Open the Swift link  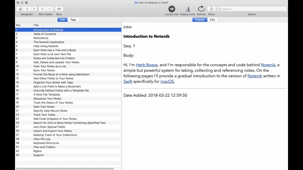click(x=128, y=82)
